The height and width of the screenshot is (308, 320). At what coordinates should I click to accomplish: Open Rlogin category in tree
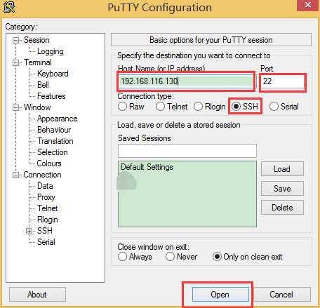(48, 220)
